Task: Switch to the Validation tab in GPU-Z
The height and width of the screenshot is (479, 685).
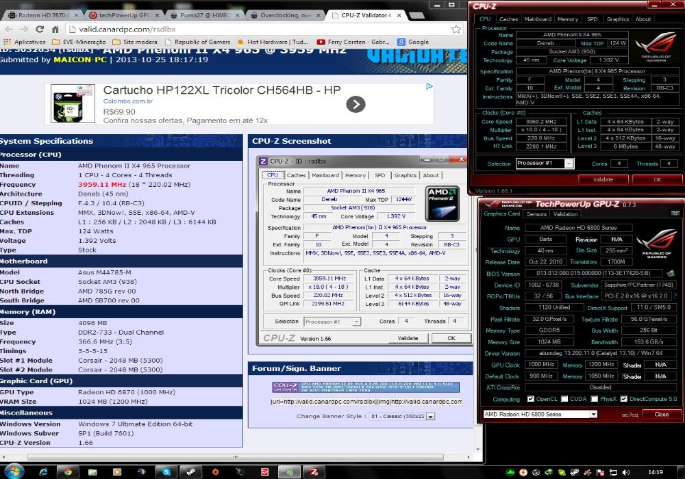Action: coord(565,214)
